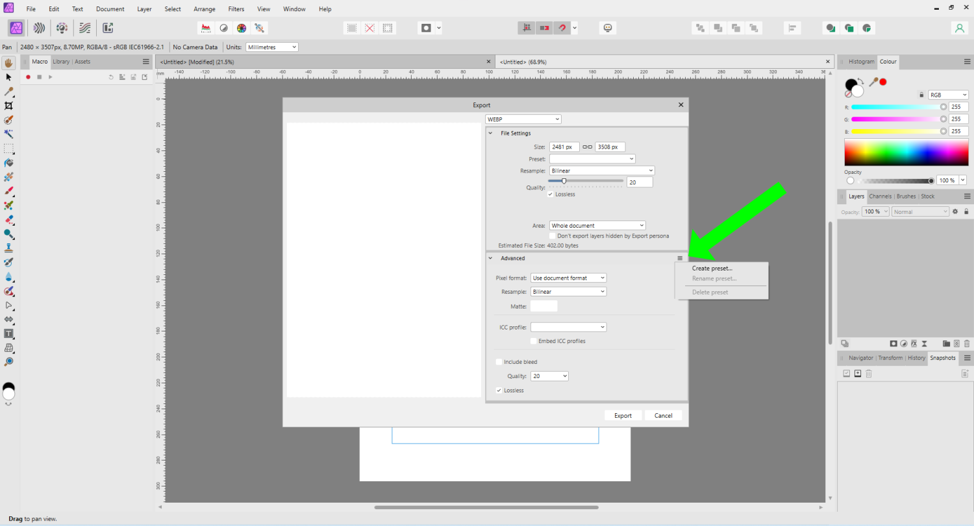Select the Crop tool
Screen dimensions: 974x526
(8, 106)
